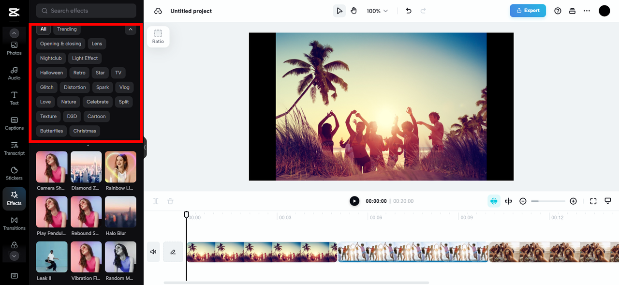Click the Export button
Image resolution: width=619 pixels, height=285 pixels.
(x=528, y=11)
